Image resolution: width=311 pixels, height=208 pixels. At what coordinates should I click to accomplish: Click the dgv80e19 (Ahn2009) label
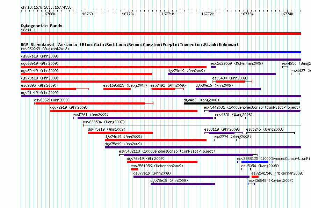pyautogui.click(x=214, y=85)
